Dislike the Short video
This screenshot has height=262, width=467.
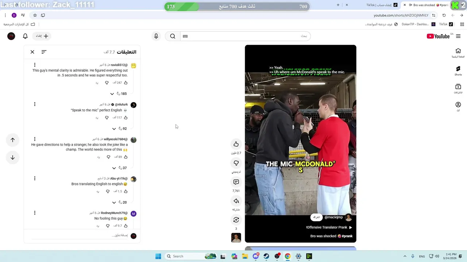236,163
